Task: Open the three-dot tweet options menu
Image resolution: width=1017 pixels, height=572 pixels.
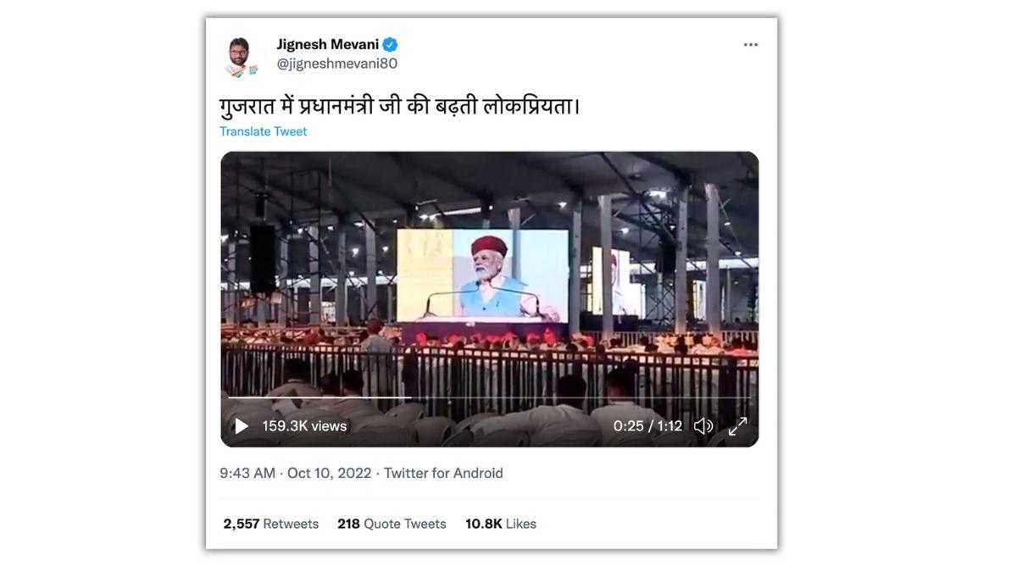Action: pyautogui.click(x=751, y=45)
